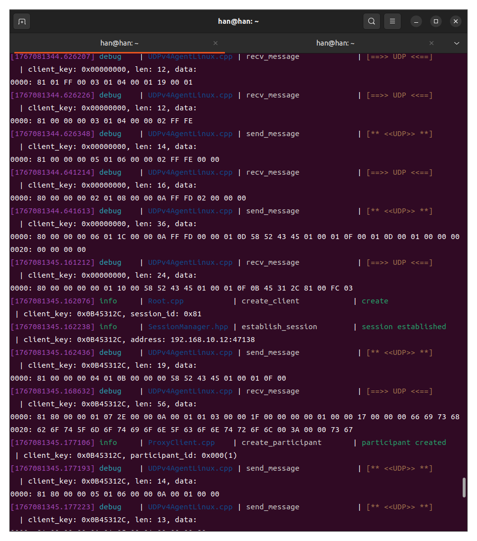Click the 'len: 24, data:' line
This screenshot has width=477, height=541.
(166, 275)
